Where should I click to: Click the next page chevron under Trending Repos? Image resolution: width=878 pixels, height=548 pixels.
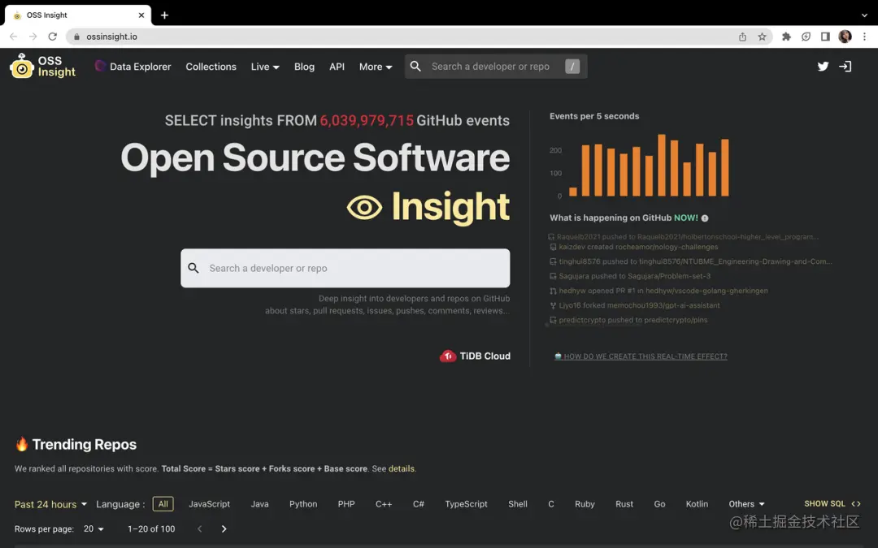pyautogui.click(x=224, y=529)
